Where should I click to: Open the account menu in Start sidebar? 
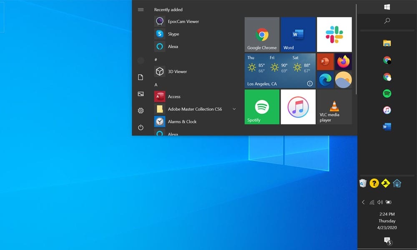141,61
